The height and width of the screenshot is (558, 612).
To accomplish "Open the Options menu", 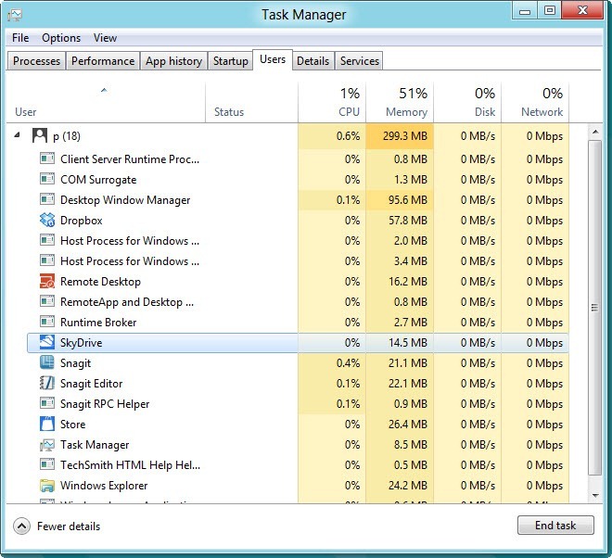I will click(x=61, y=38).
